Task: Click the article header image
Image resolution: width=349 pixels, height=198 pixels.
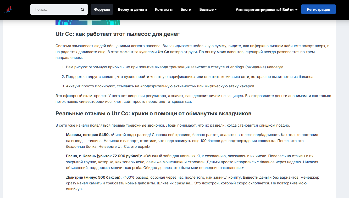Action: pyautogui.click(x=87, y=22)
